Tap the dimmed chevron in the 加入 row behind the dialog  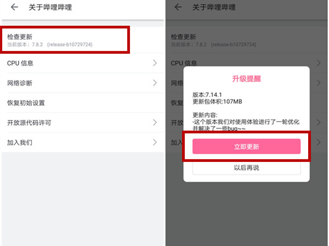pos(319,142)
